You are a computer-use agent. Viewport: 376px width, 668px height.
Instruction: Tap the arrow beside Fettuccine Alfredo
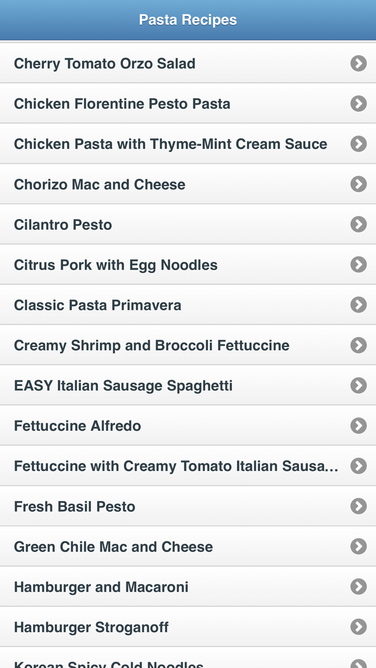coord(358,425)
